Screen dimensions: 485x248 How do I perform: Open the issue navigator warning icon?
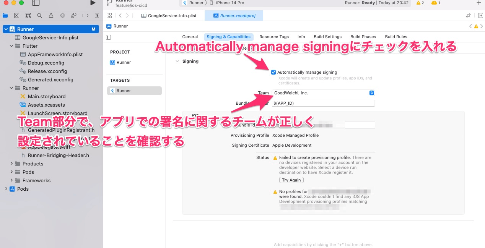(x=51, y=16)
